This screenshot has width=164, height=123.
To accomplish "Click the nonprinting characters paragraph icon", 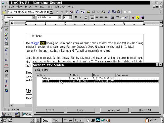I will [6, 81].
